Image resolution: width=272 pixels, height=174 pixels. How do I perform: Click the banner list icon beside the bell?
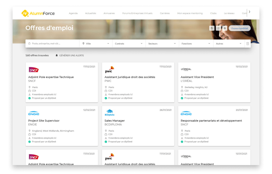[218, 28]
